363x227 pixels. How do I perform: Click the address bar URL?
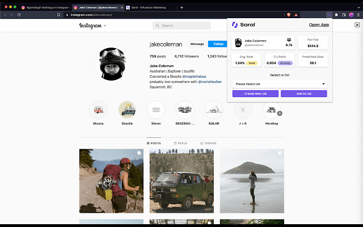(x=91, y=15)
